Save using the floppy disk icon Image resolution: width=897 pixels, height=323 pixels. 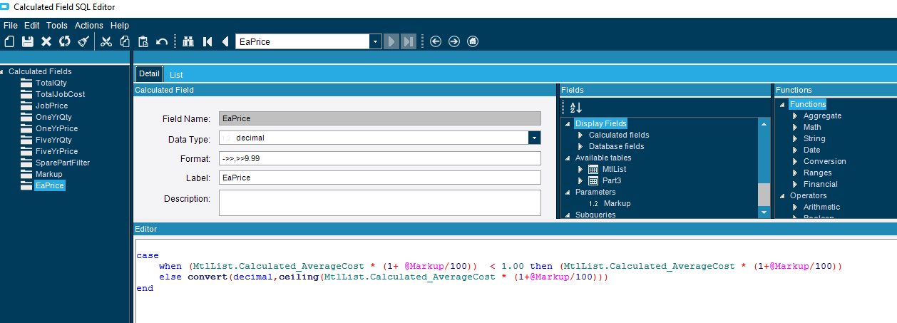28,41
